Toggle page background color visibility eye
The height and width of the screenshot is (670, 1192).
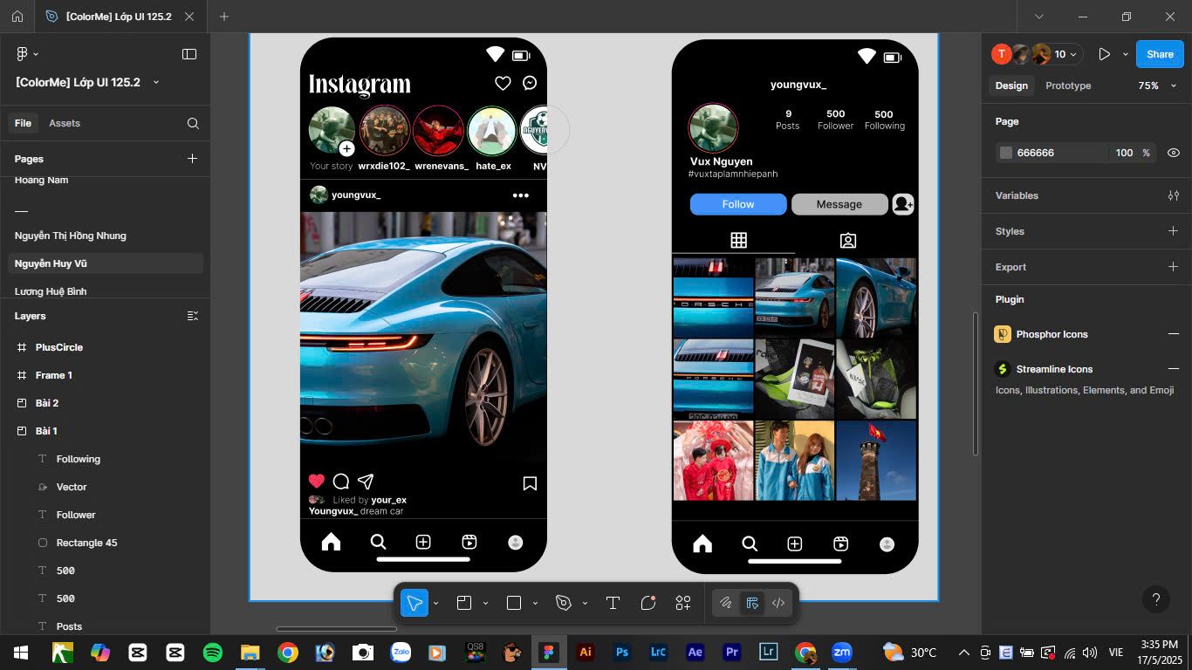coord(1174,153)
